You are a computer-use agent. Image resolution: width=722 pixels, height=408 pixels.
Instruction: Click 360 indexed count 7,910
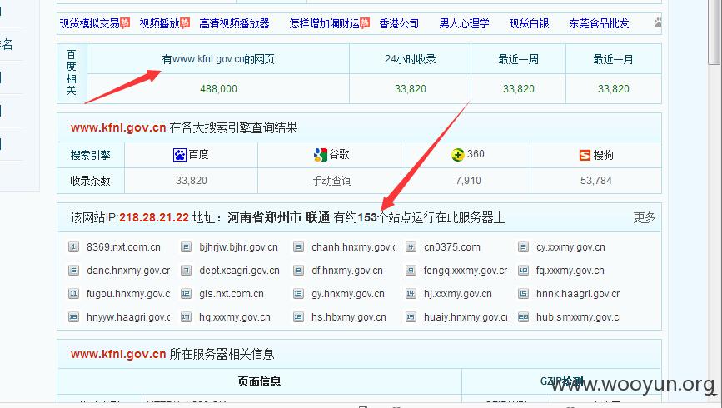(x=468, y=181)
